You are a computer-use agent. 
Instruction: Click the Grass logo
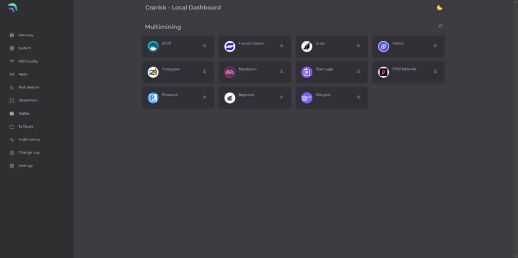coord(307,46)
